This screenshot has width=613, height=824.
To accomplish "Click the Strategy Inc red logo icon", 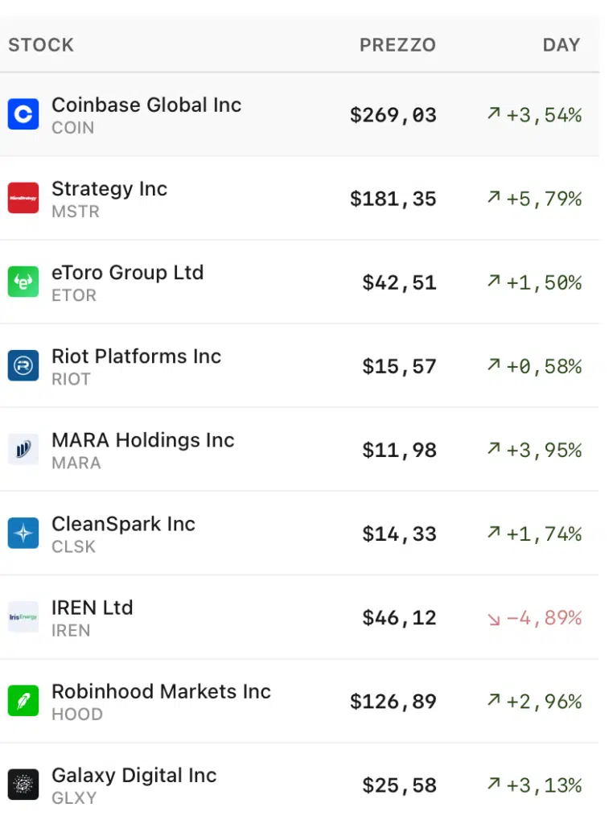I will click(23, 199).
